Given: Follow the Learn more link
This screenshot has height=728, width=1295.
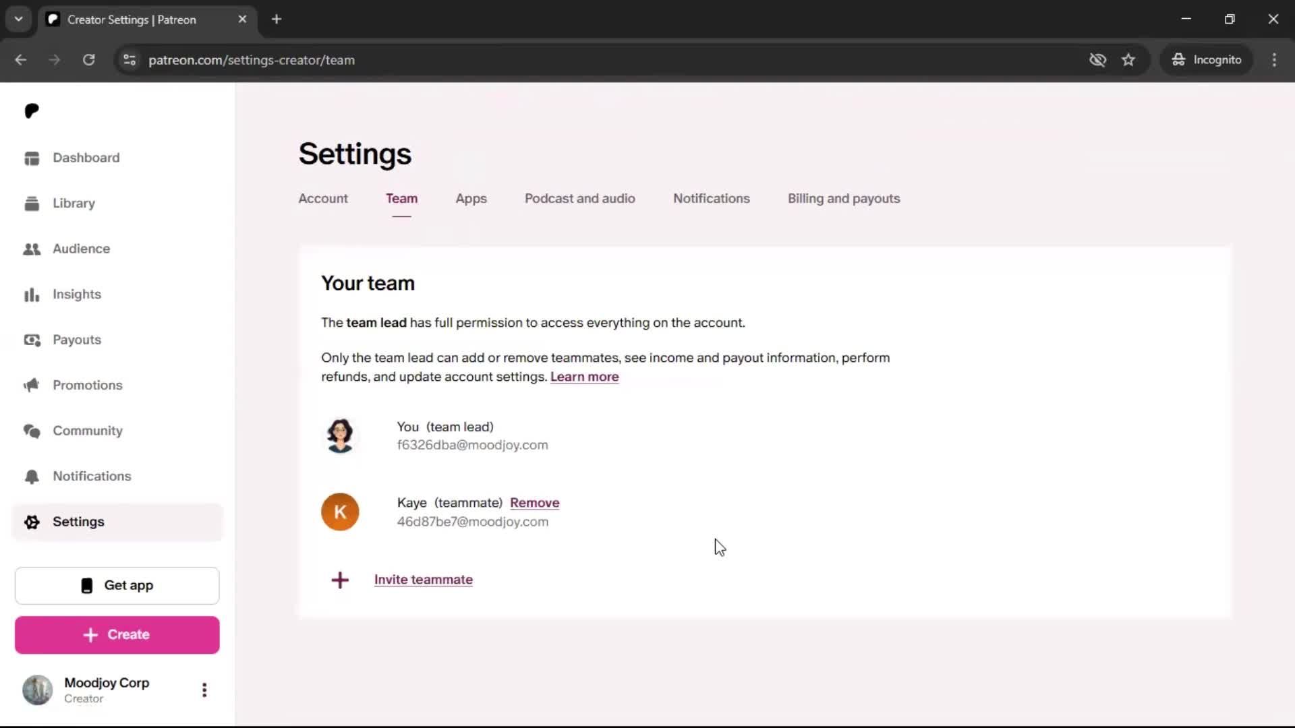Looking at the screenshot, I should (584, 377).
